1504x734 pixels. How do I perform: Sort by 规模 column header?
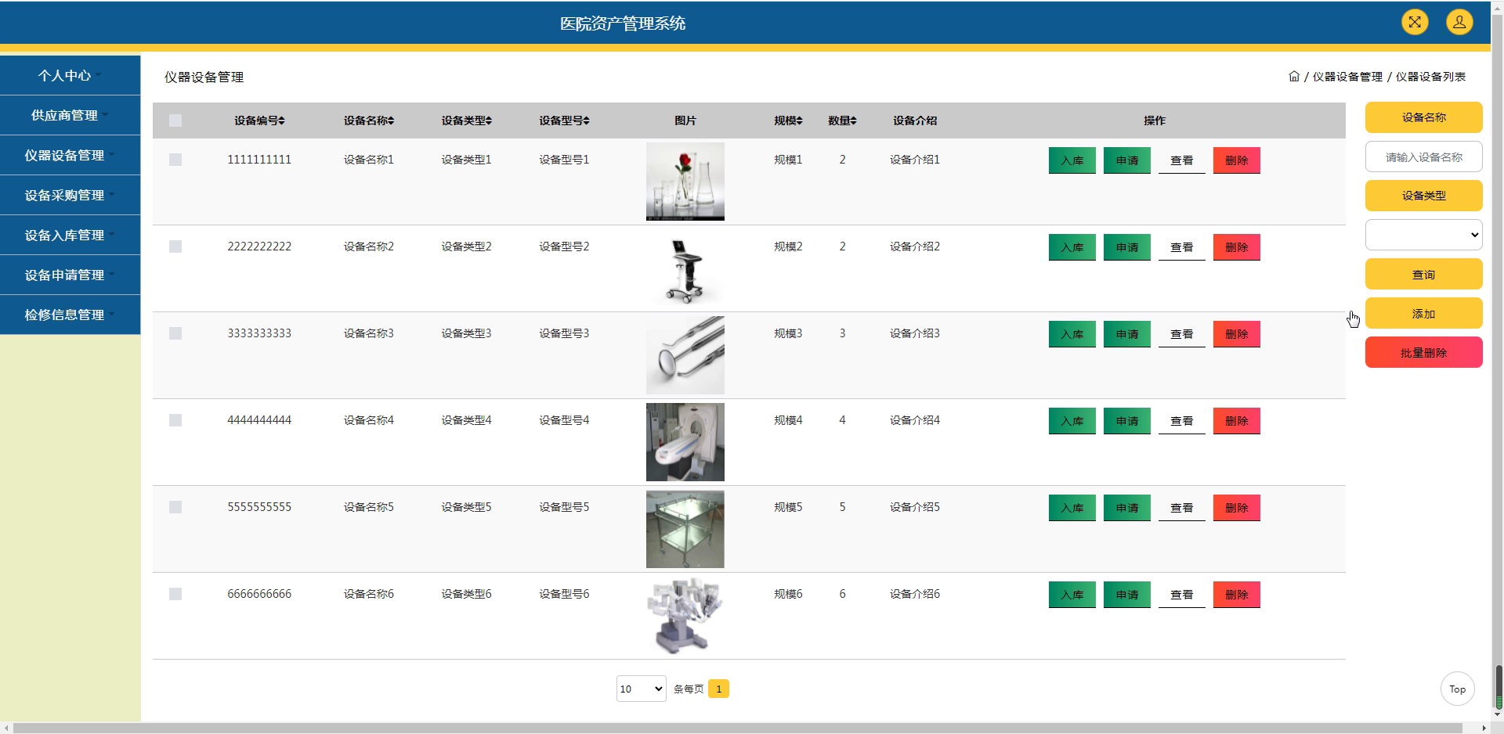point(788,121)
